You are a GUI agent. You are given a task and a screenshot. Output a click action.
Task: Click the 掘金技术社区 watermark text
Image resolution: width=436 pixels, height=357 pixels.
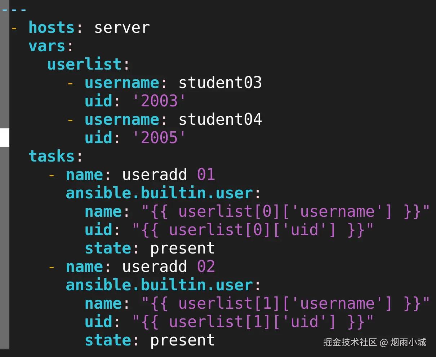click(350, 342)
